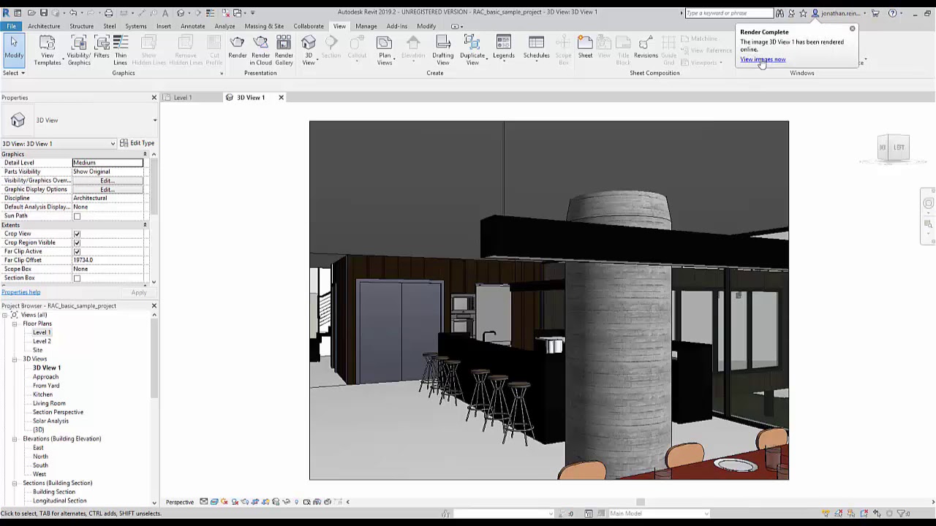Click the Detail Level value field
This screenshot has height=526, width=936.
[107, 163]
